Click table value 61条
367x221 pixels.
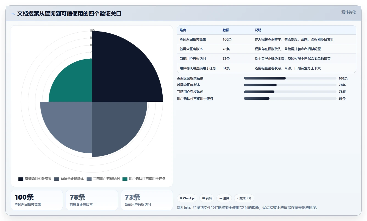point(226,68)
